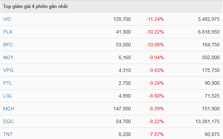This screenshot has height=139, width=223.
Task: Click the PLX ticker symbol
Action: [8, 32]
